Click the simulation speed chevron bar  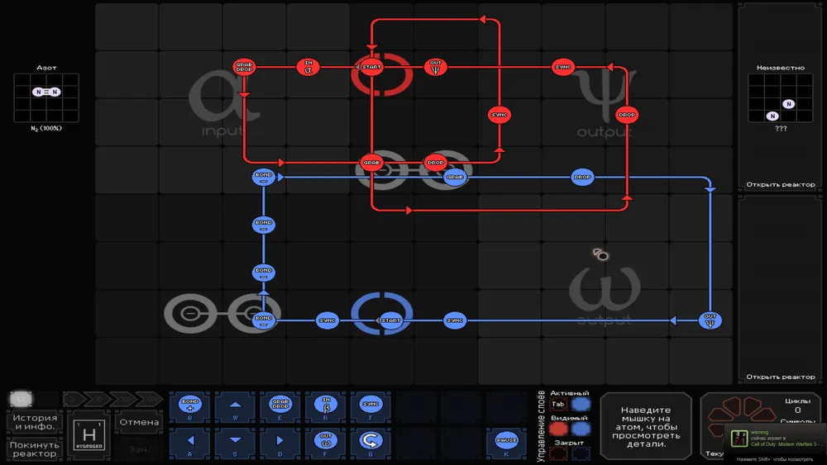[113, 399]
